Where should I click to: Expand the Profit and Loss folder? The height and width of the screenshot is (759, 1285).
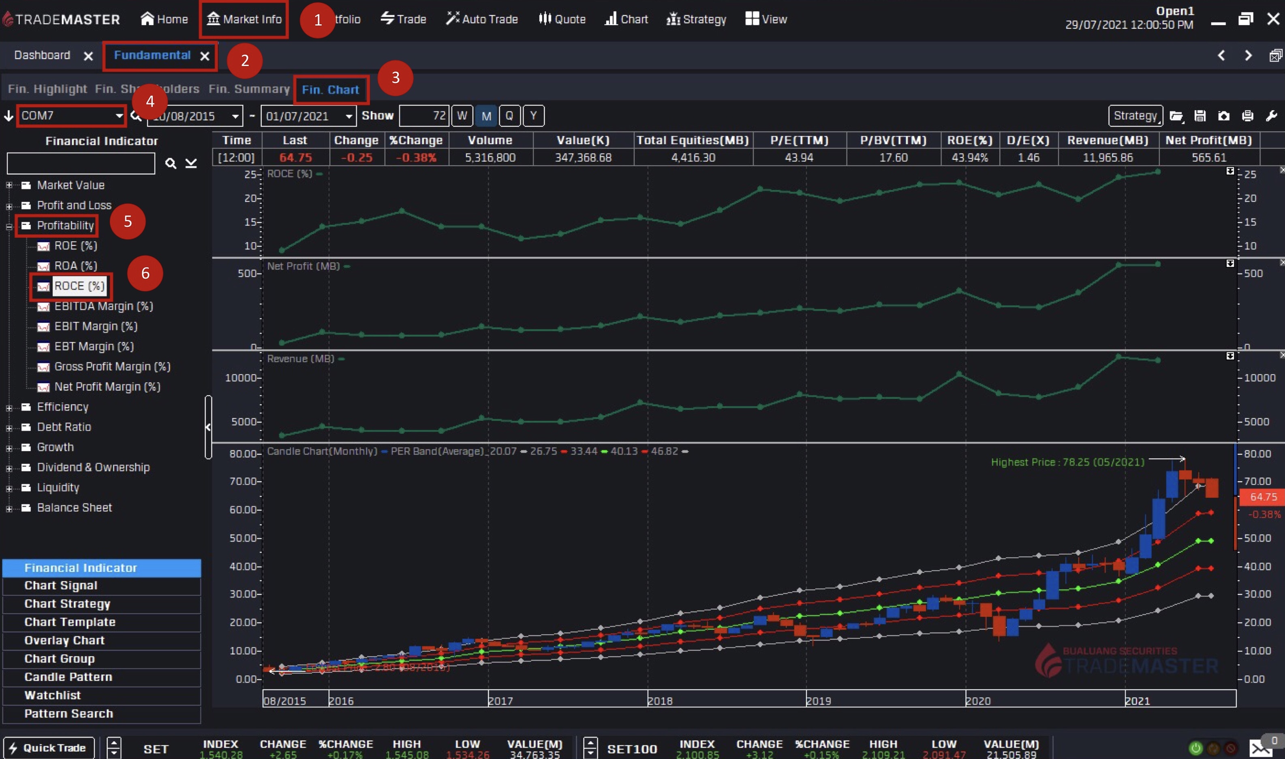[9, 206]
